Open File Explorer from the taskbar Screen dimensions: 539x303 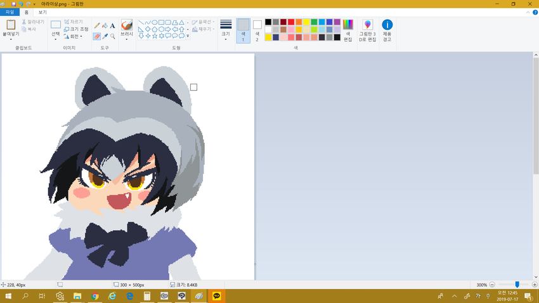[x=77, y=296]
